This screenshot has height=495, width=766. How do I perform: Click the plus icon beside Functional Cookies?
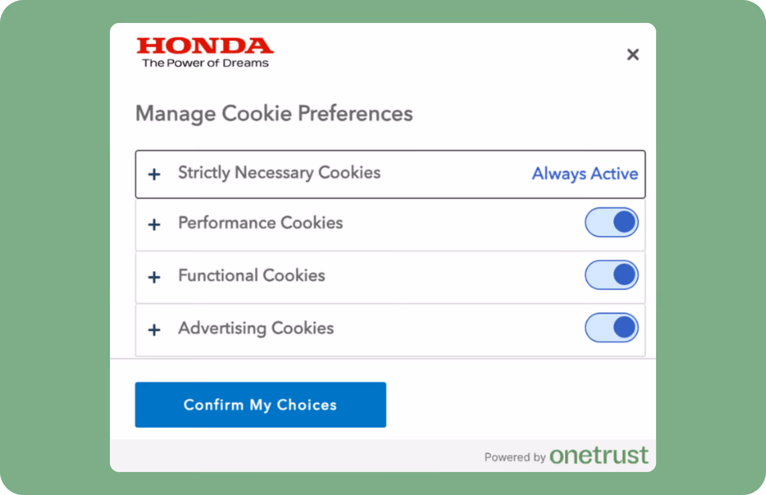point(154,277)
